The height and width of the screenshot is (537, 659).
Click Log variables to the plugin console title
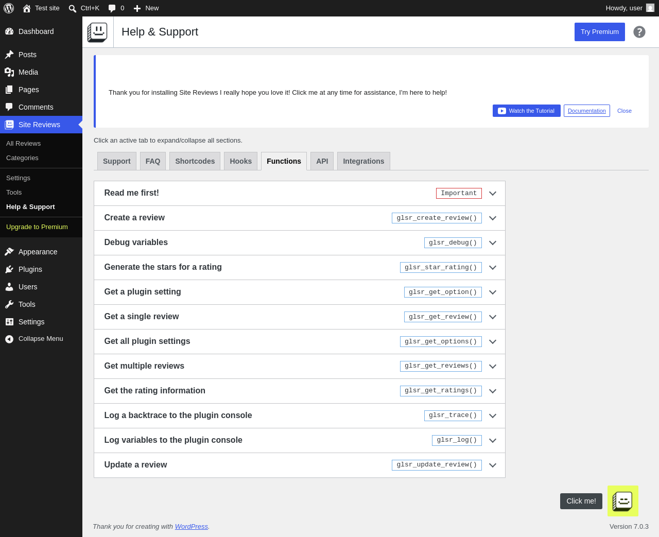(173, 440)
